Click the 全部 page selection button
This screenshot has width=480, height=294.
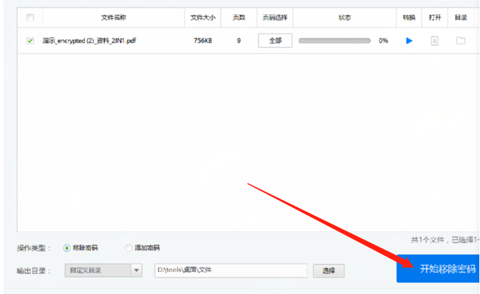point(275,41)
